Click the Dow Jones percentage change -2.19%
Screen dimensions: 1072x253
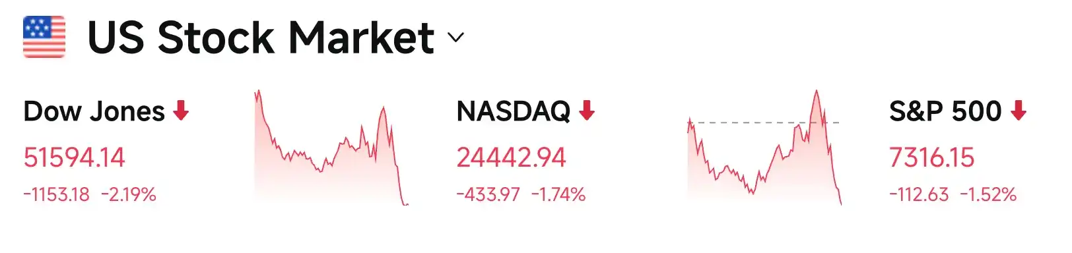coord(129,194)
